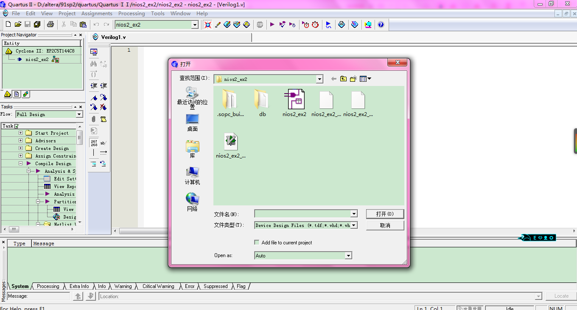Viewport: 577px width, 310px height.
Task: Switch to the Critical Warning messages tab
Action: coord(158,286)
